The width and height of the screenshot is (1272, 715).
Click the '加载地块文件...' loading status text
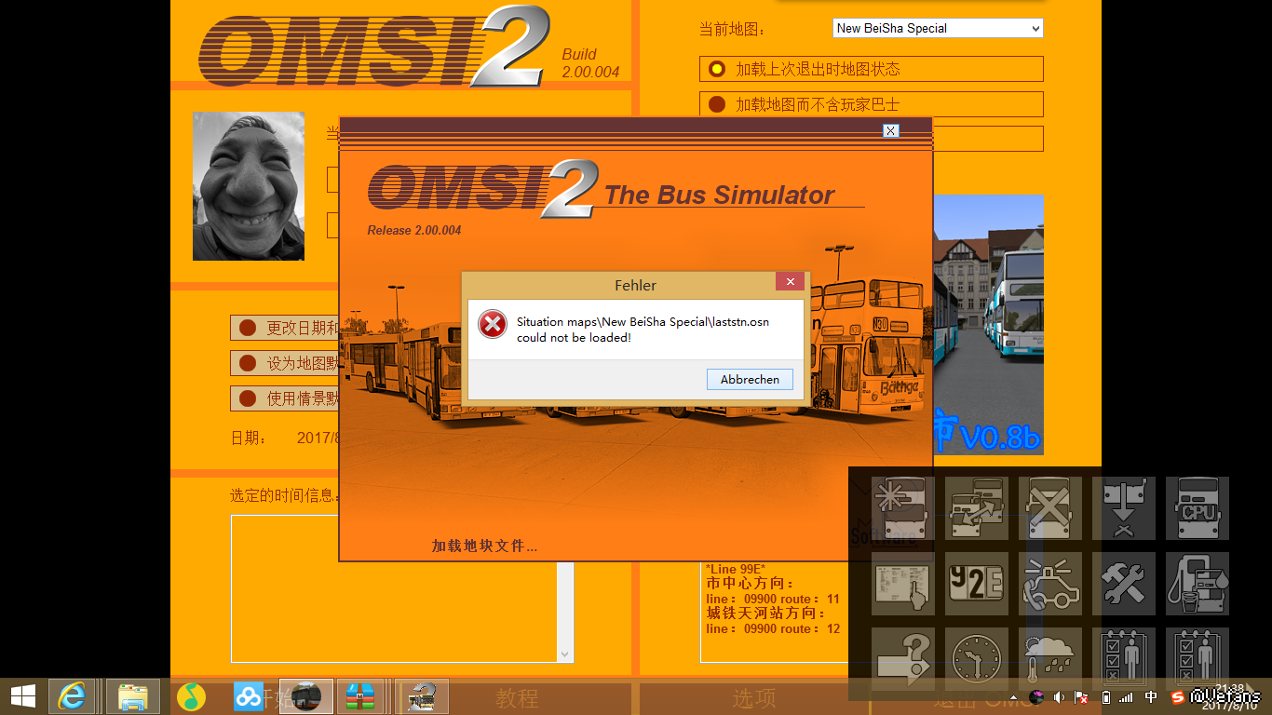[x=484, y=546]
